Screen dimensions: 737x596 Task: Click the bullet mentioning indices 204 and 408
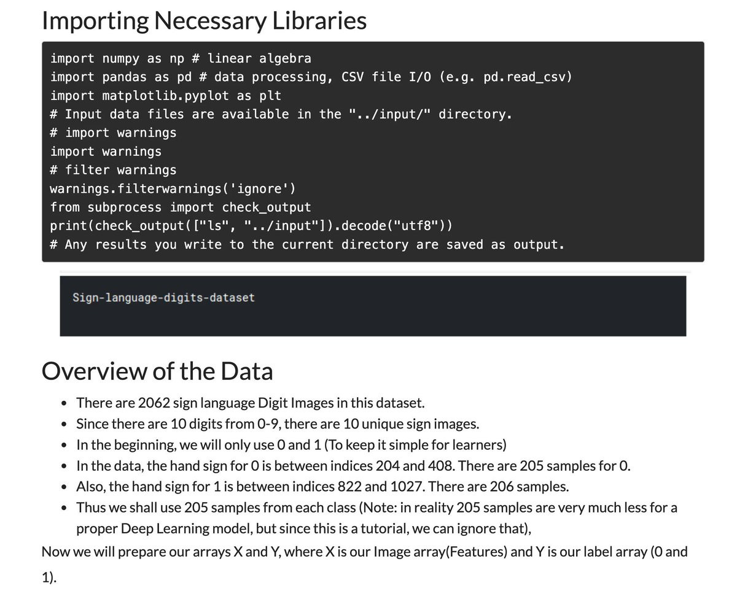coord(353,466)
